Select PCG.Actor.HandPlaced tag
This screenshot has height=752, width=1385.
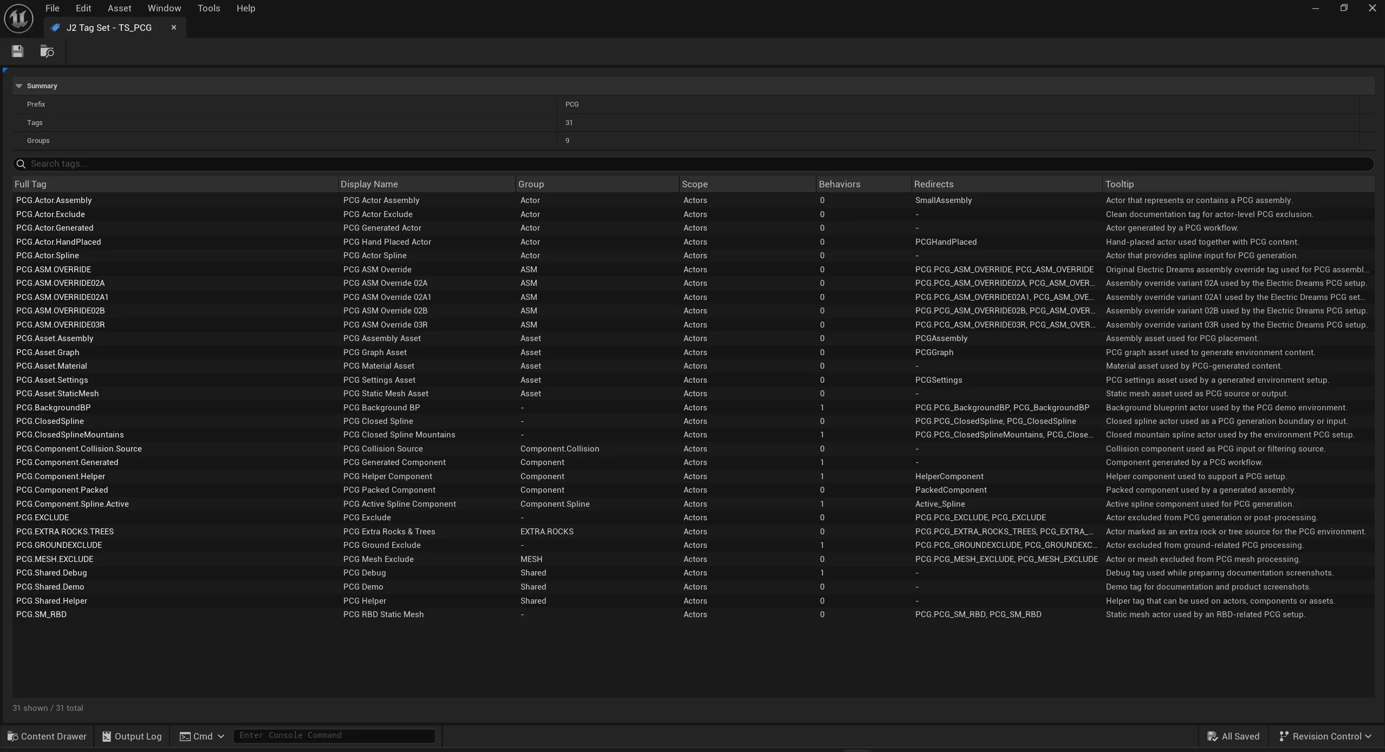point(58,242)
